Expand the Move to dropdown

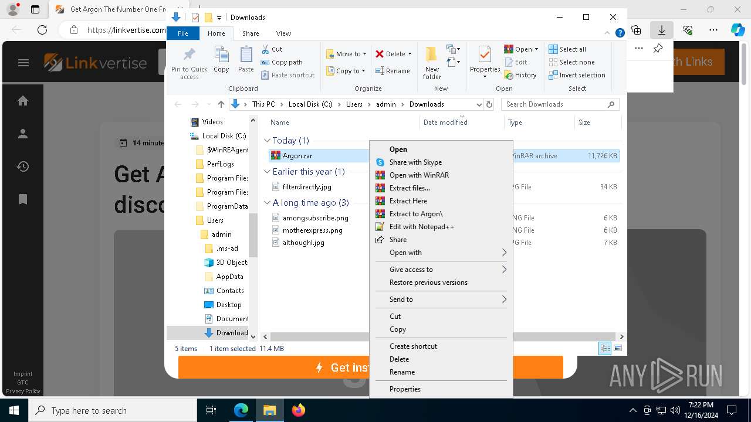(364, 54)
